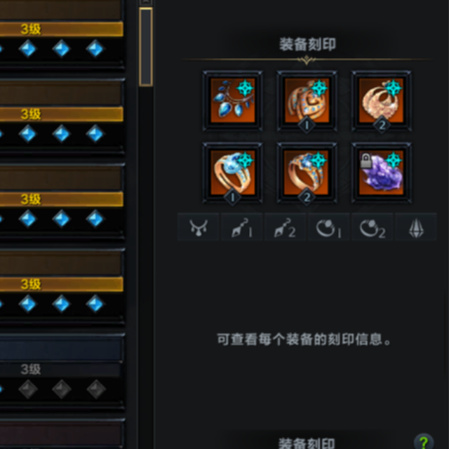The image size is (449, 449).
Task: Open the earring 1 engraving tab
Action: click(242, 227)
